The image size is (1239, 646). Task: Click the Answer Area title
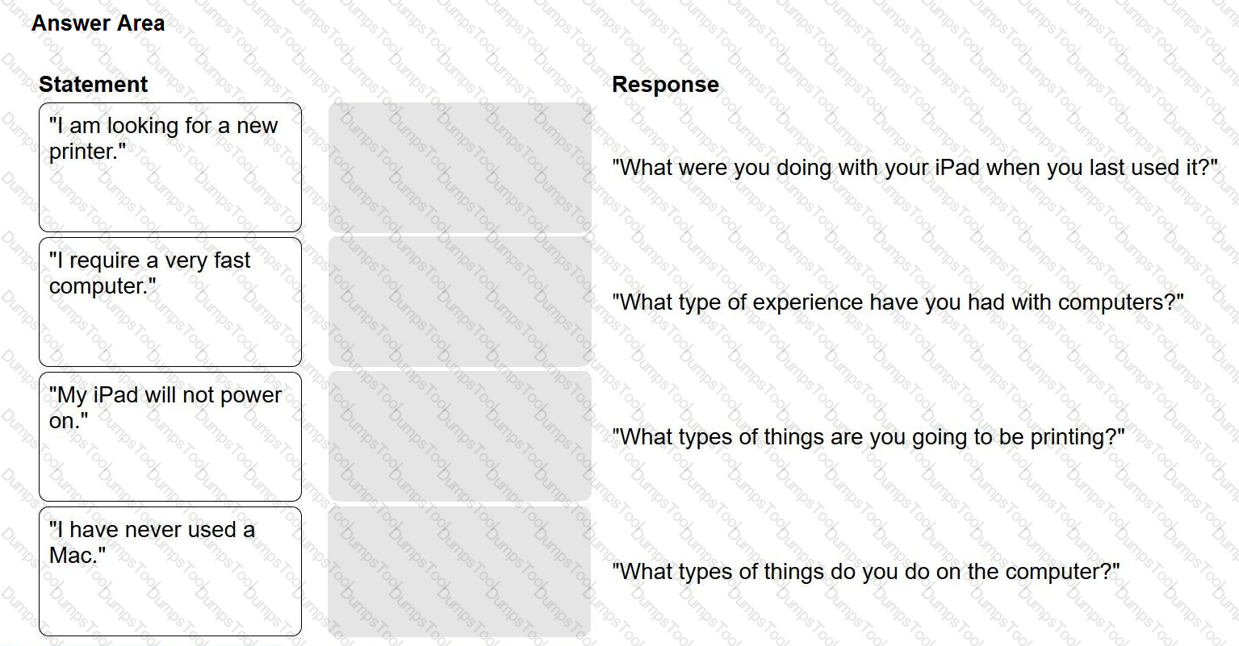tap(98, 23)
